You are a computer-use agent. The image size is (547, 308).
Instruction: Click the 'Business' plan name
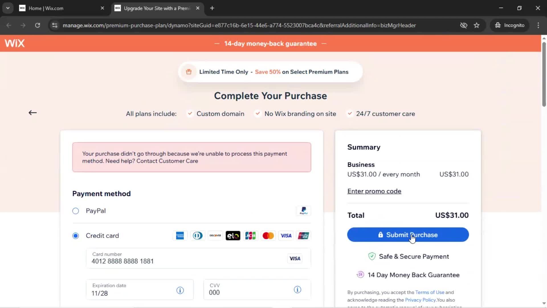click(x=361, y=165)
